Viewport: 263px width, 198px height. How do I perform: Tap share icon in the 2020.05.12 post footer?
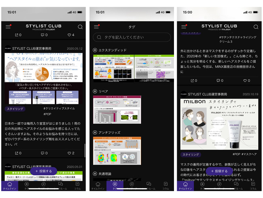(17, 153)
